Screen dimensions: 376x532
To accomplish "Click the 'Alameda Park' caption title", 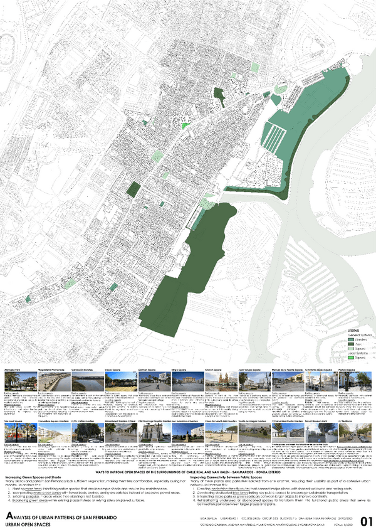I will (12, 370).
